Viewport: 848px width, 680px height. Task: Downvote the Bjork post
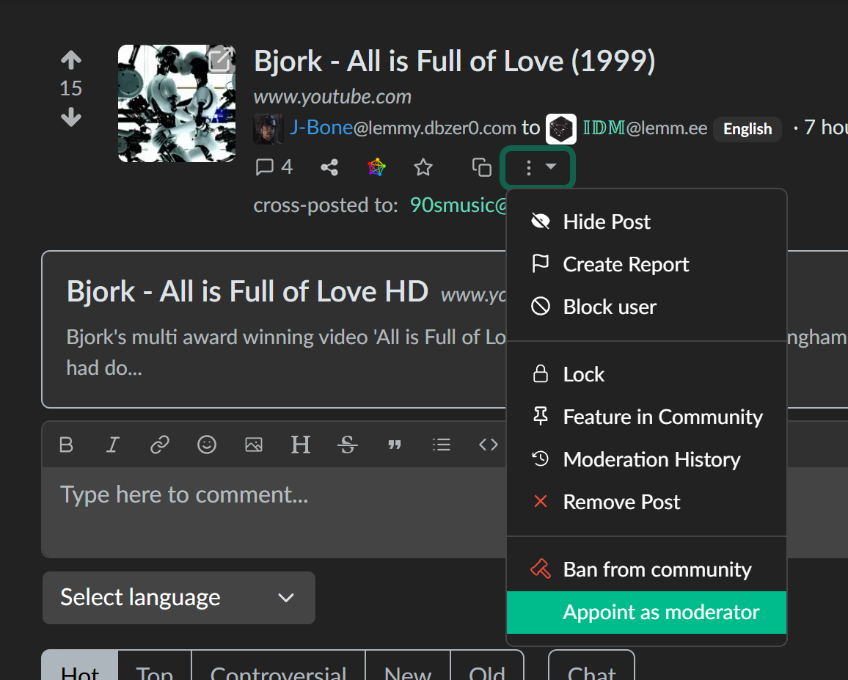(71, 117)
